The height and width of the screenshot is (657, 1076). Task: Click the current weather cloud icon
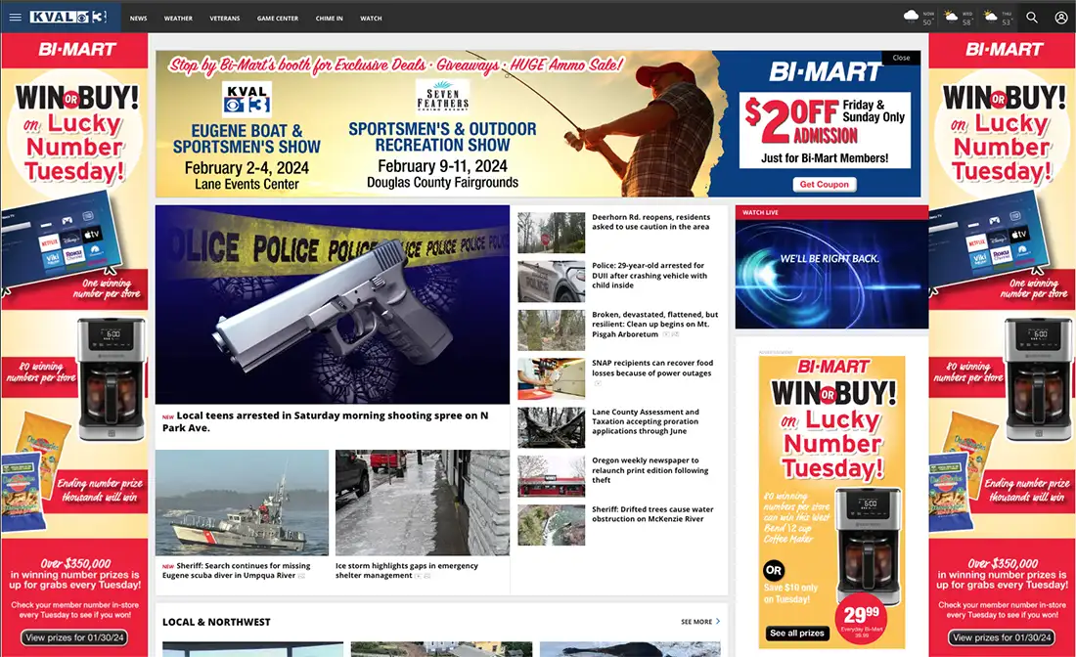point(912,16)
